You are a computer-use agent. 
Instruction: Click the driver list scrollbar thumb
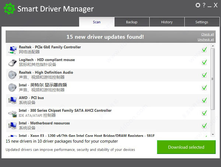click(x=213, y=79)
